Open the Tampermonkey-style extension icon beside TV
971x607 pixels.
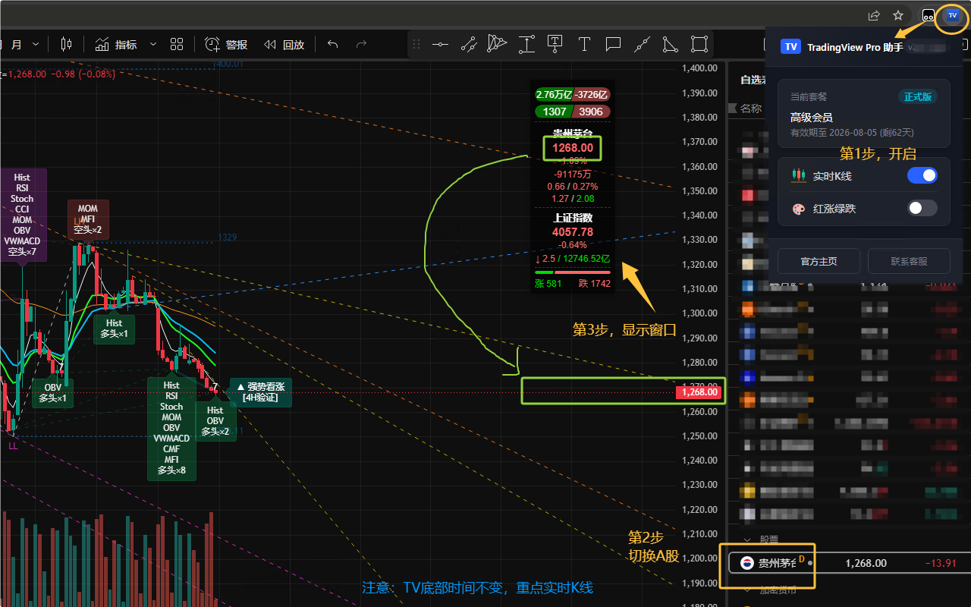click(x=929, y=15)
